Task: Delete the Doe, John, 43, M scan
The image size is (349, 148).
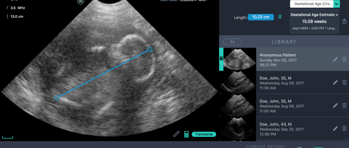Action: click(x=344, y=128)
